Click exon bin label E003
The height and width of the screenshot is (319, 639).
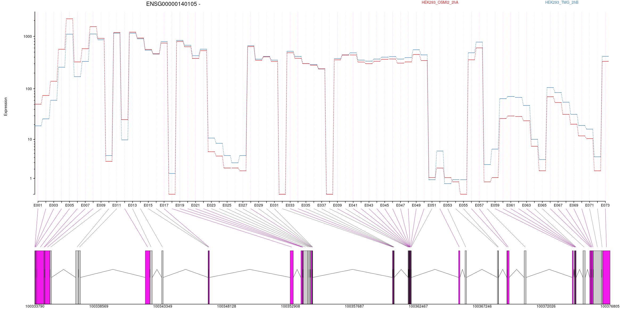(x=54, y=205)
